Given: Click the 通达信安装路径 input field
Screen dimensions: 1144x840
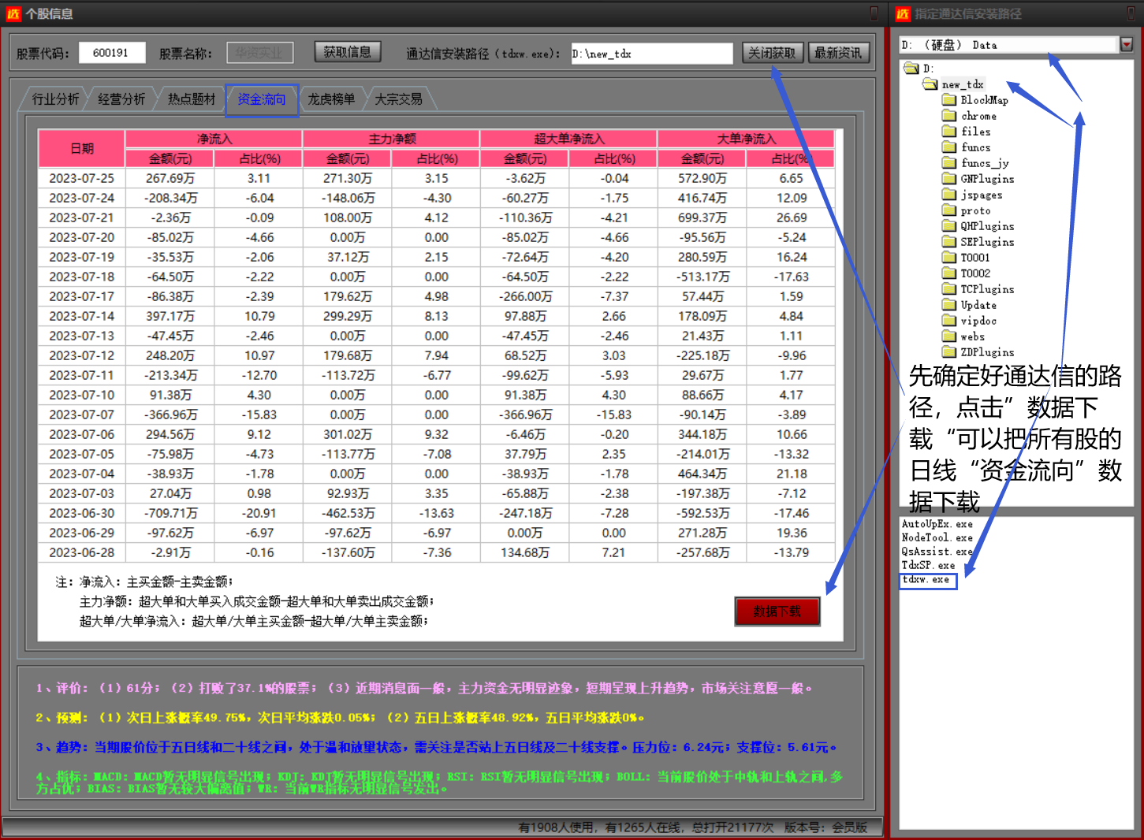Looking at the screenshot, I should pos(652,54).
